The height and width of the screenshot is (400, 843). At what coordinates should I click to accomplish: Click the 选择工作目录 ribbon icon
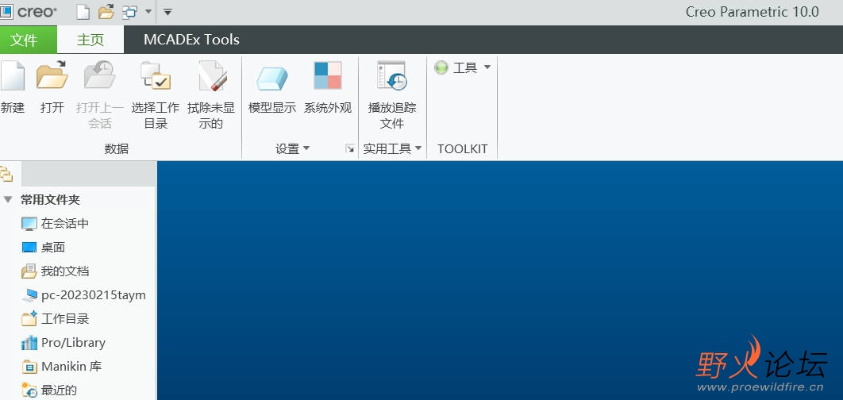156,76
